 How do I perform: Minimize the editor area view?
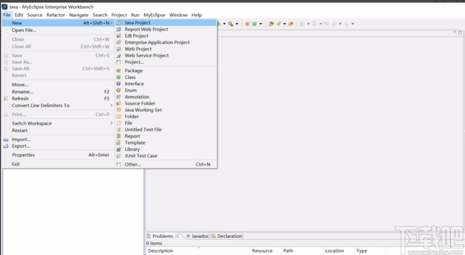point(455,32)
